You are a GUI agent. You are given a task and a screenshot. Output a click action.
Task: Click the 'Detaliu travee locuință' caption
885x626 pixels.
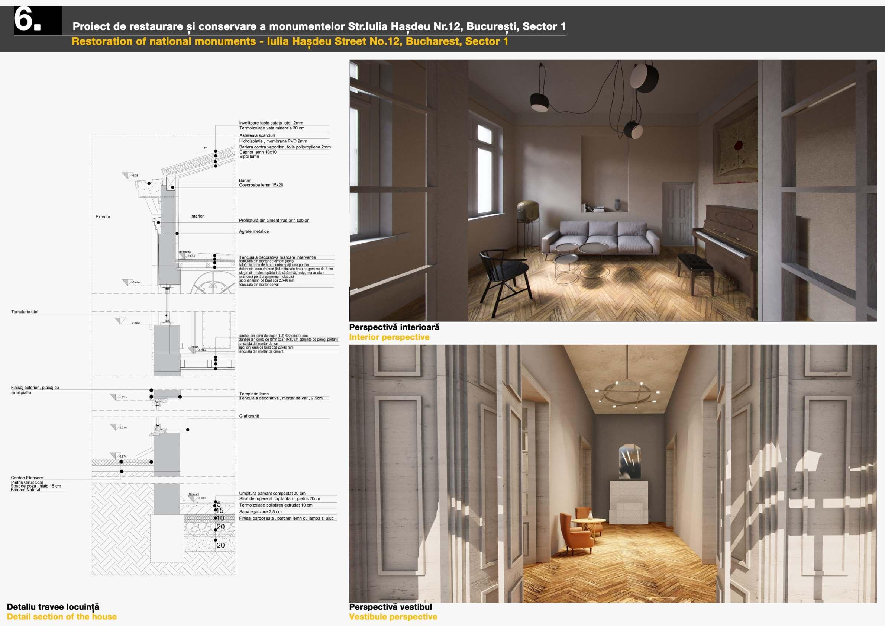[x=53, y=607]
